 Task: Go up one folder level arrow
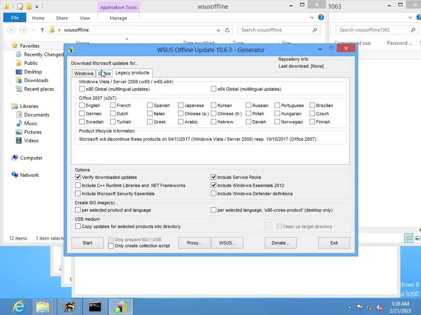[42, 30]
